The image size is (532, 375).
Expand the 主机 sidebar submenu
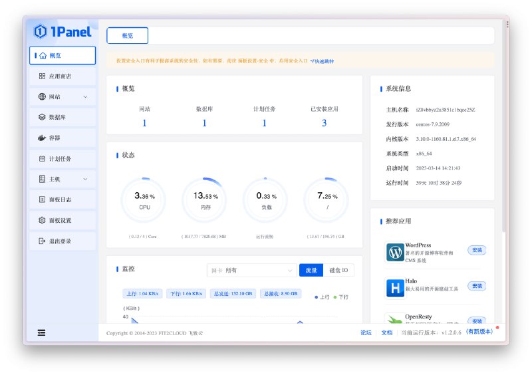pyautogui.click(x=85, y=180)
